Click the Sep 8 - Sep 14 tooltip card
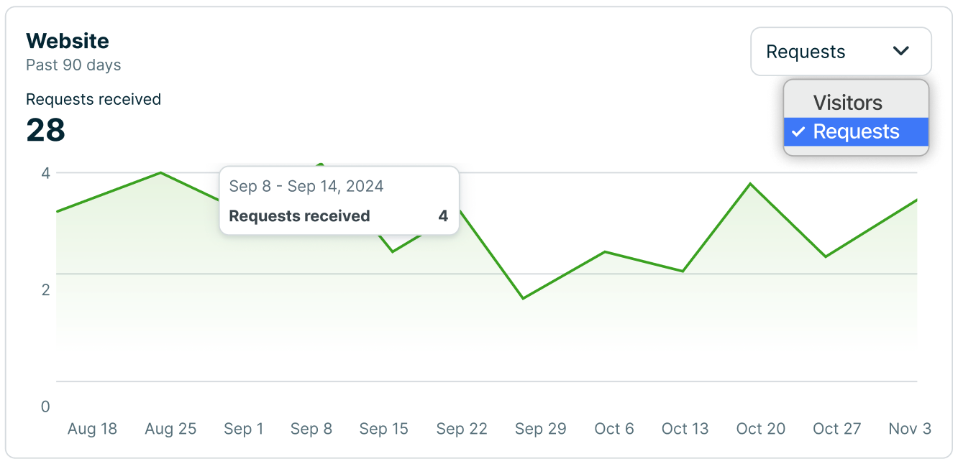The width and height of the screenshot is (958, 464). (339, 200)
